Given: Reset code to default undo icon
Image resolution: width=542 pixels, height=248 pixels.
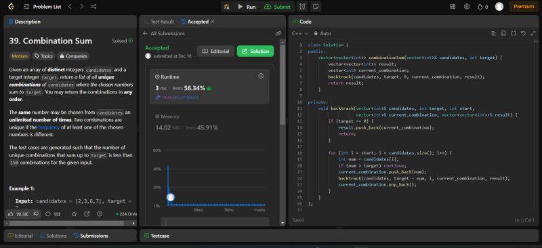Looking at the screenshot, I should [x=523, y=34].
